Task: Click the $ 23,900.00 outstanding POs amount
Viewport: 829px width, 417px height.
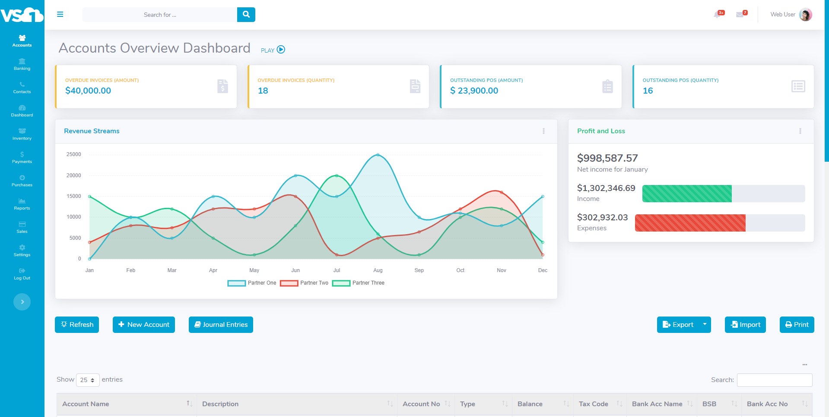Action: (474, 91)
